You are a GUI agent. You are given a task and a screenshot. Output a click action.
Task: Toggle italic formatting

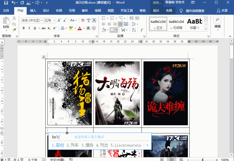[x=29, y=28]
